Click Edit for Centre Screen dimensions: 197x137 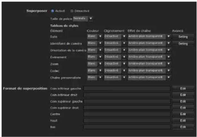point(183,114)
